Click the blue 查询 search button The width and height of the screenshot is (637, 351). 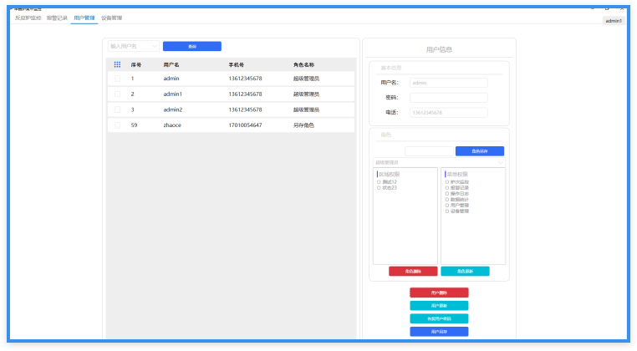pos(192,47)
